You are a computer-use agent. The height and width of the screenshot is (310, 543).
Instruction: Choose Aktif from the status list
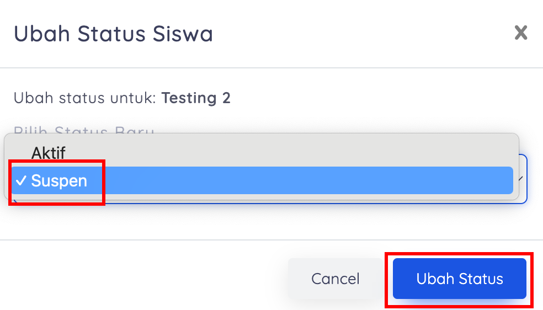pyautogui.click(x=49, y=153)
